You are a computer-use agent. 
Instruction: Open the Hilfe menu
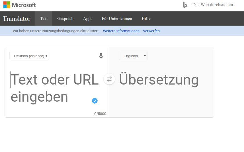point(146,19)
